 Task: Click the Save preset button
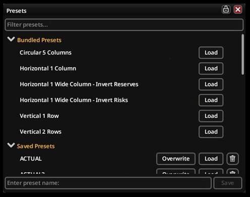[228, 183]
